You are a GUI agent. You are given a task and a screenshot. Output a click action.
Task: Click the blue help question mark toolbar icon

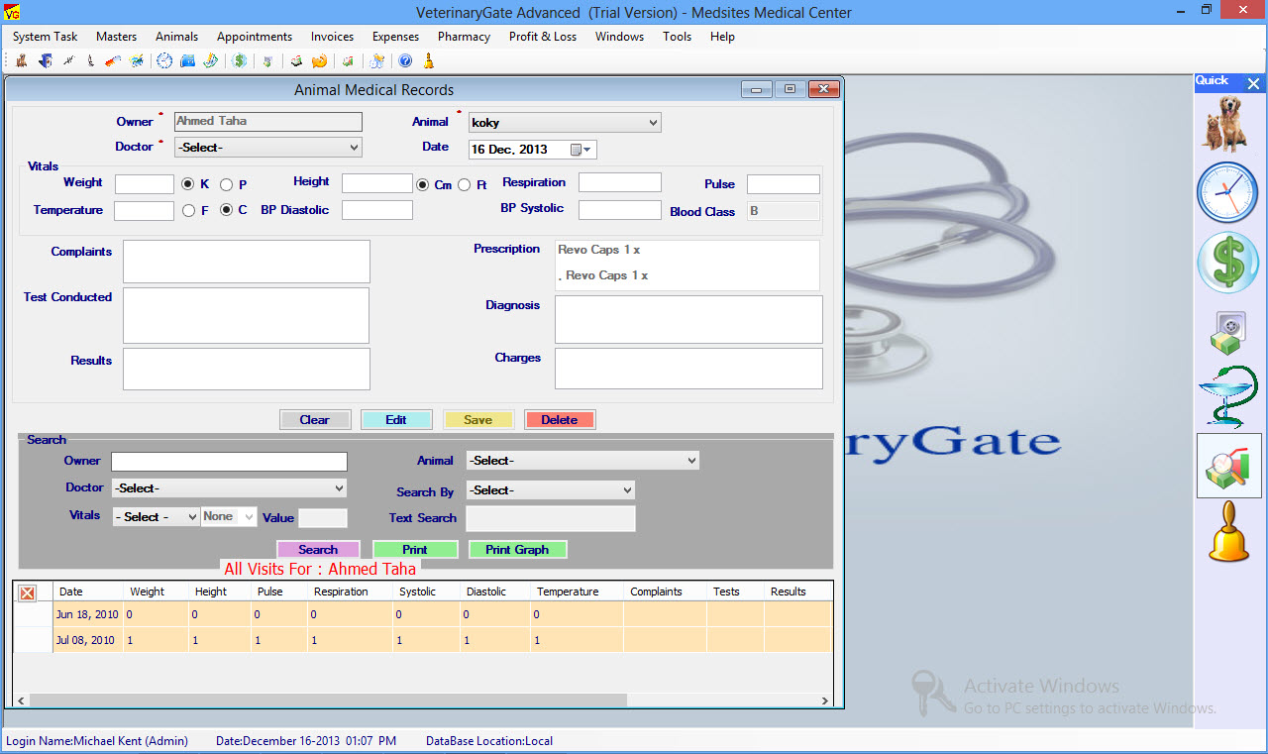pyautogui.click(x=405, y=61)
